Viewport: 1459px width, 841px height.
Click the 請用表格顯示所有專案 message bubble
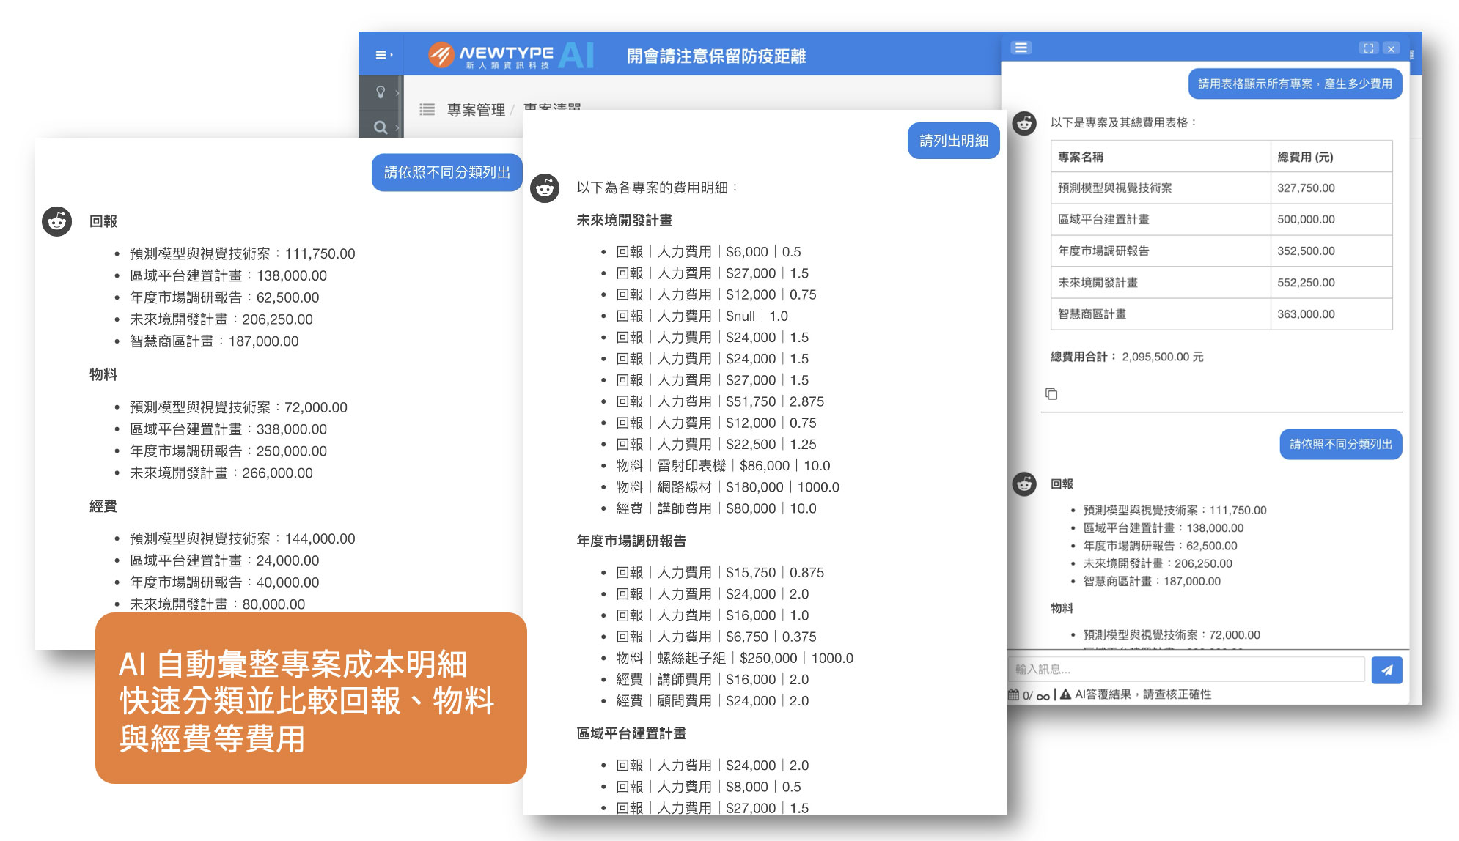[x=1295, y=84]
